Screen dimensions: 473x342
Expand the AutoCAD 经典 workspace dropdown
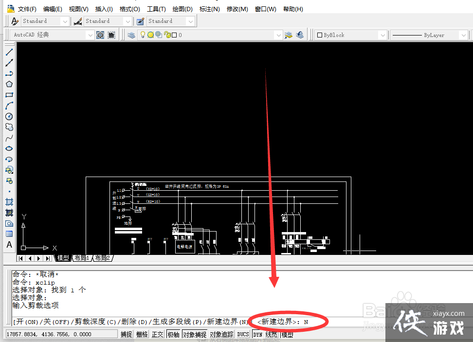coord(91,35)
